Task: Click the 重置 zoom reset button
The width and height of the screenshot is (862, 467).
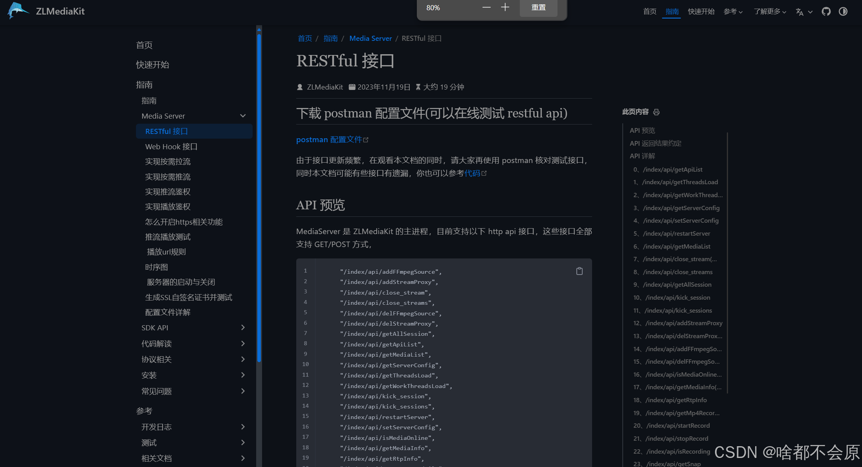Action: click(x=538, y=7)
